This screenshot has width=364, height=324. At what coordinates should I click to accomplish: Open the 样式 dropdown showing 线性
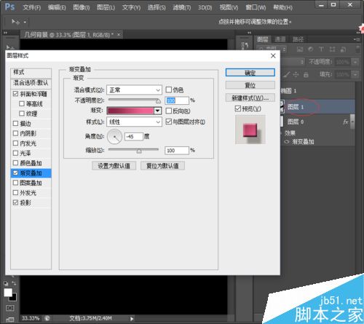134,122
